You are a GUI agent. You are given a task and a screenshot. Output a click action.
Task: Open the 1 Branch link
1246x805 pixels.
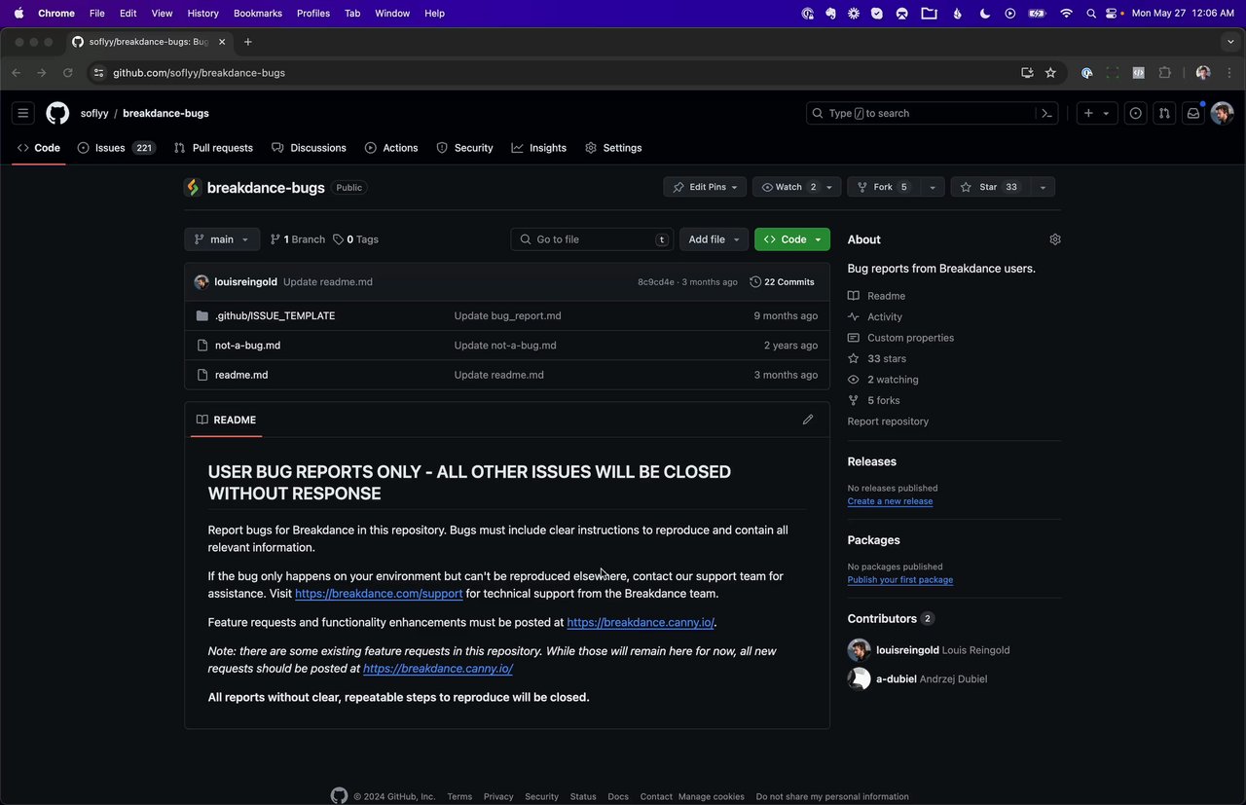[297, 239]
